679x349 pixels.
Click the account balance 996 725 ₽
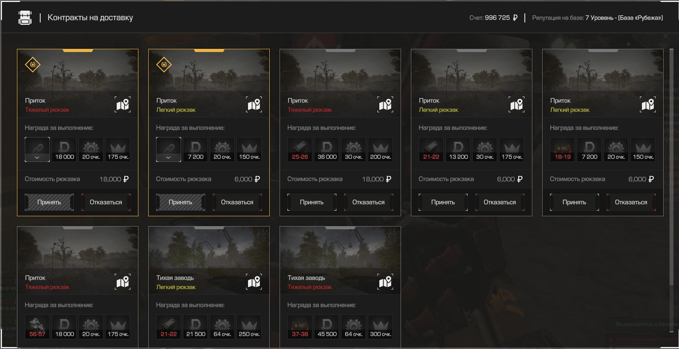click(x=501, y=18)
